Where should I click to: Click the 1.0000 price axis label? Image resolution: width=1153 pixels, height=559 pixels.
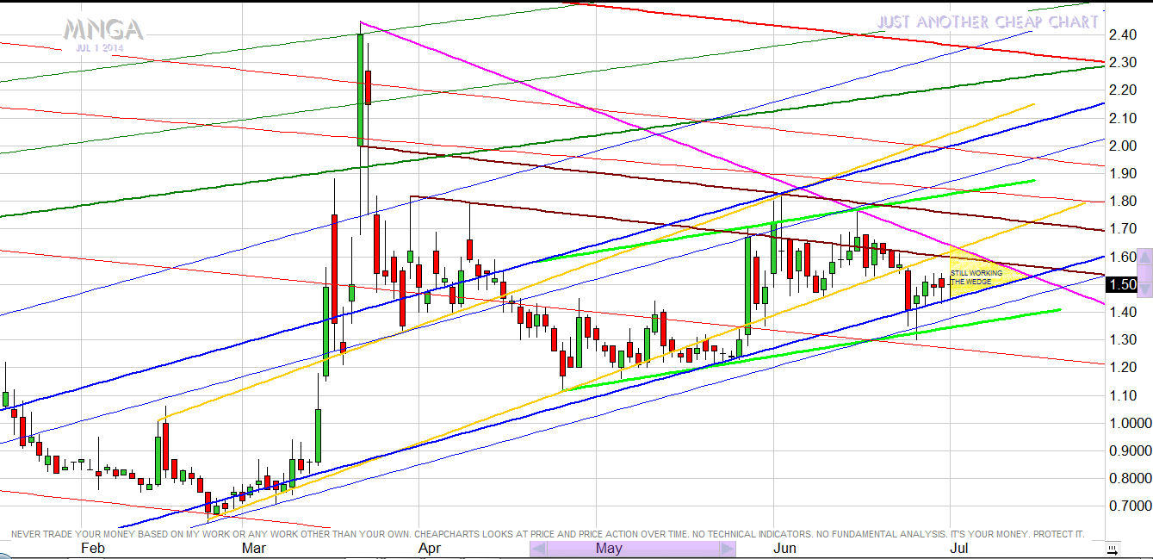(x=1128, y=423)
